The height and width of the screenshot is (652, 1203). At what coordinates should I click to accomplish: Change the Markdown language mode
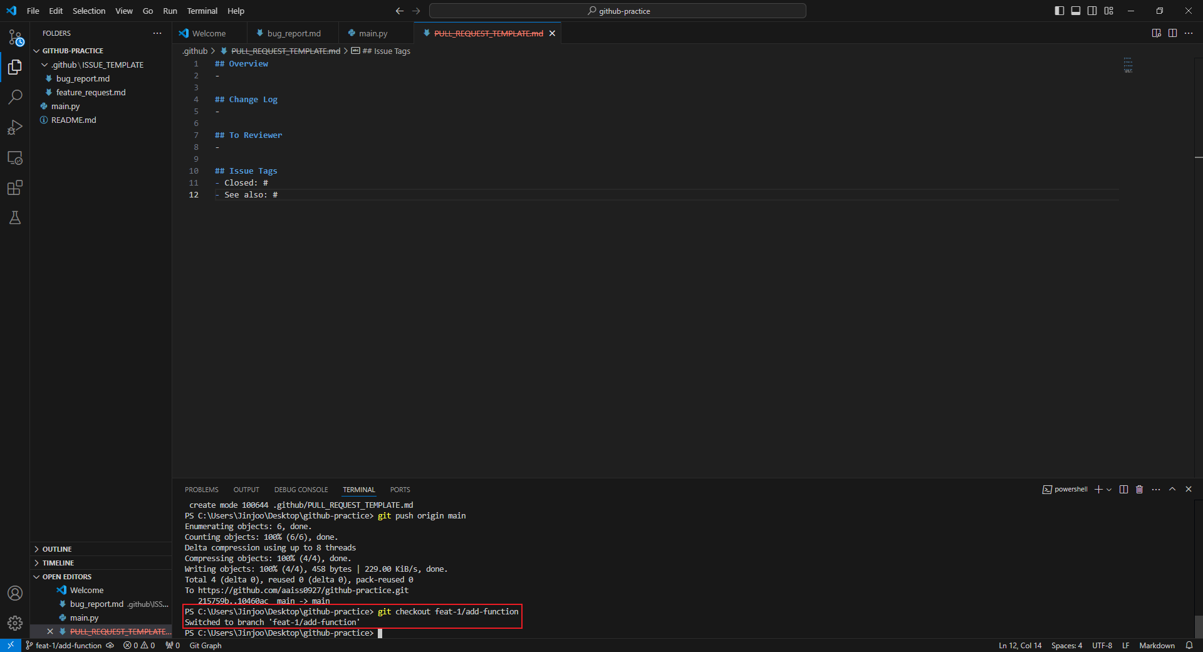coord(1157,645)
